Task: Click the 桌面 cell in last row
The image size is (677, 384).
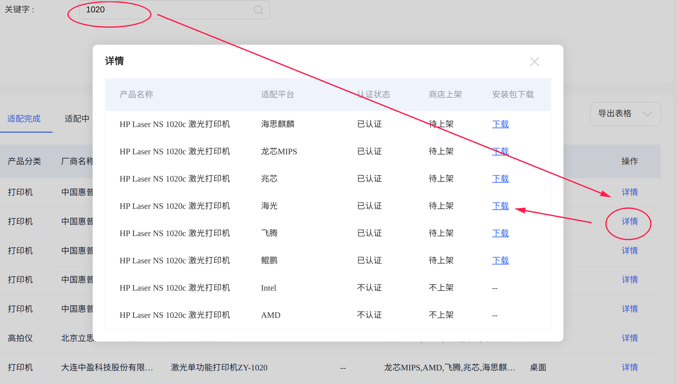Action: 538,367
